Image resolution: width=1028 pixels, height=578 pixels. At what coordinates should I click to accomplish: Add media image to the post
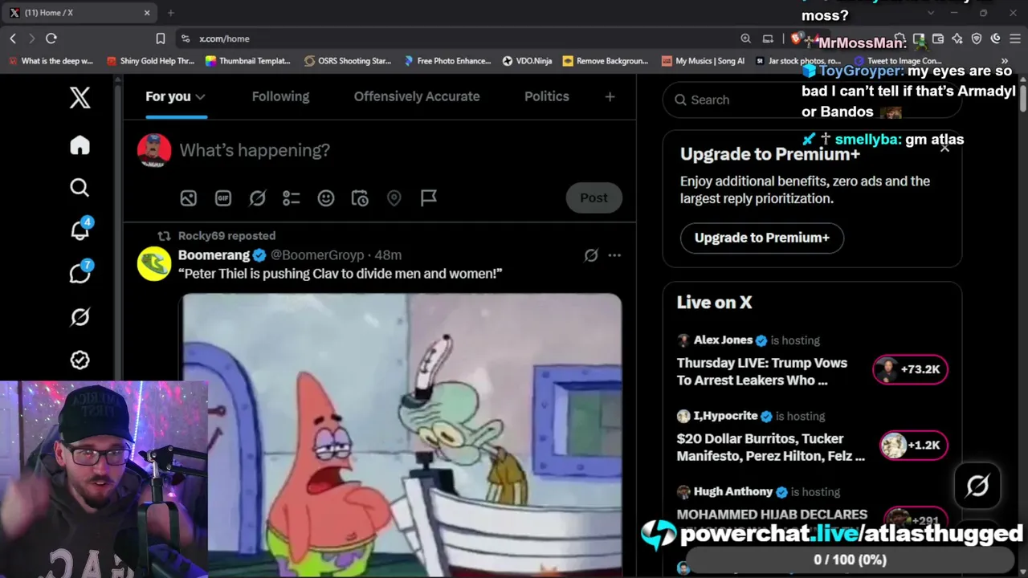188,198
